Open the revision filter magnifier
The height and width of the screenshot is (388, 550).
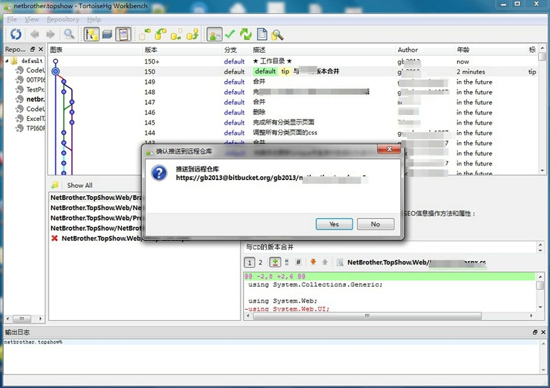[69, 35]
